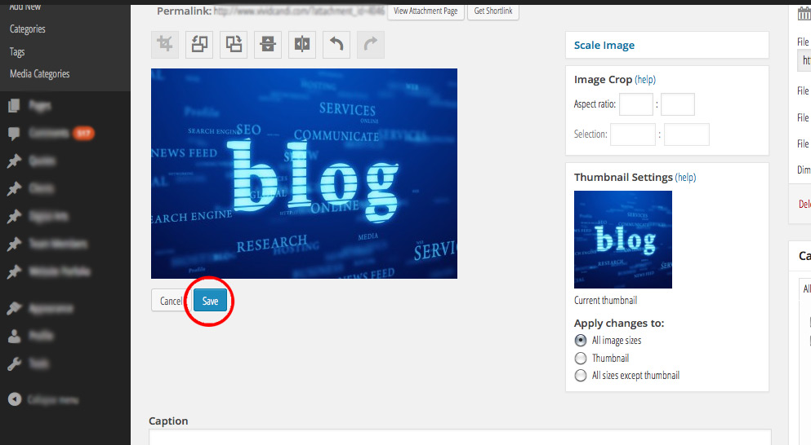This screenshot has height=445, width=811.
Task: Undo the last image edit
Action: click(x=336, y=45)
